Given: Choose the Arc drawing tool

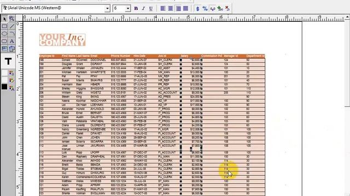Looking at the screenshot, I should (x=12, y=34).
